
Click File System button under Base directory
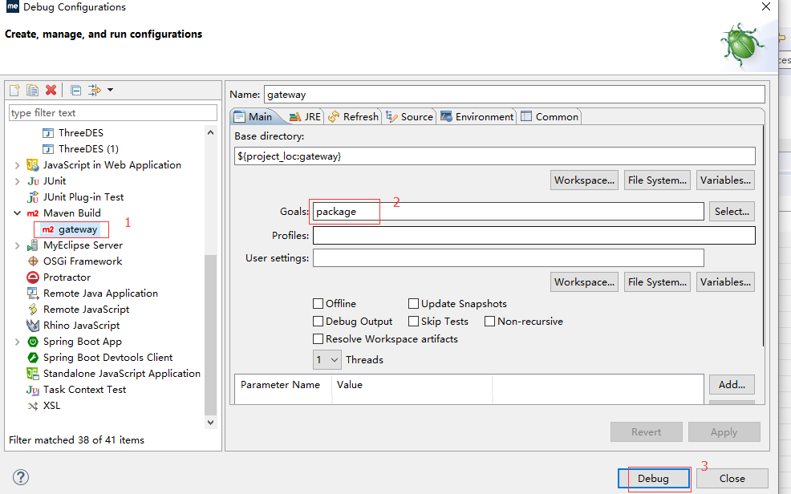click(x=657, y=180)
